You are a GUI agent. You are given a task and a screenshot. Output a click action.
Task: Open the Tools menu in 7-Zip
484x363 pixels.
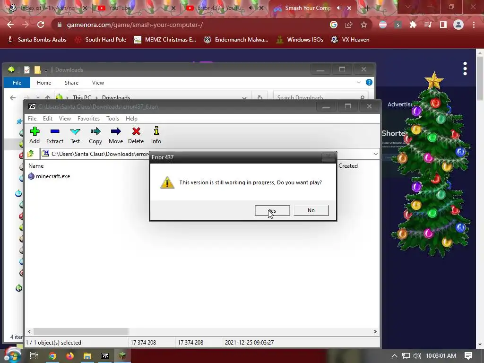click(112, 119)
